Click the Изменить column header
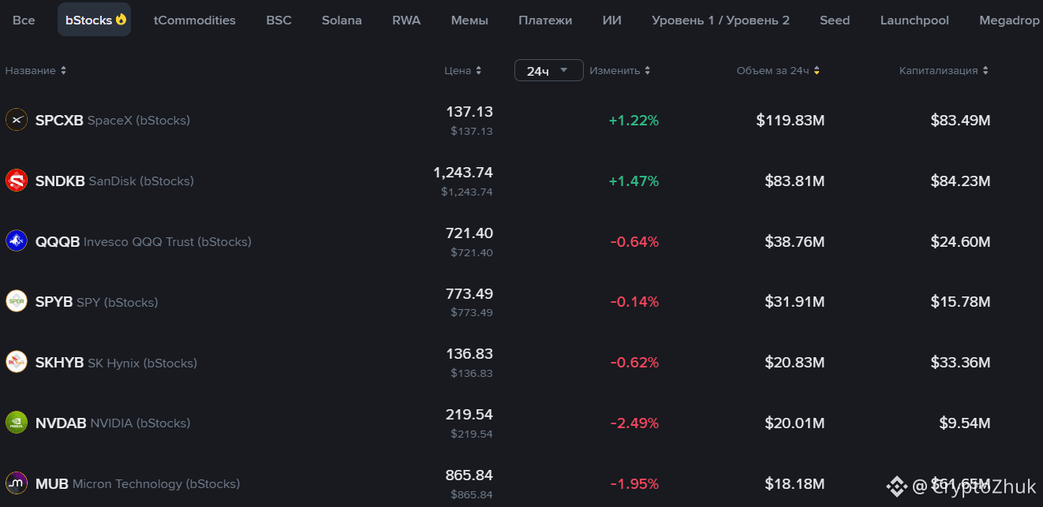This screenshot has height=507, width=1043. coord(615,71)
